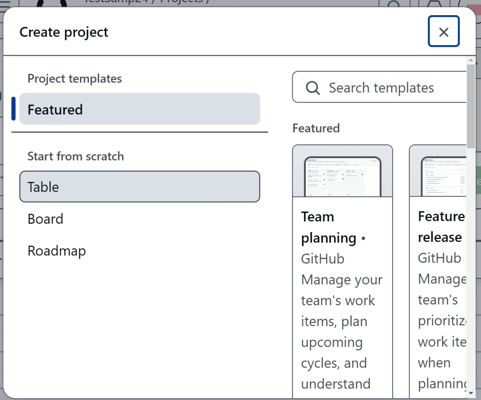Click the magnifier icon in template search

tap(313, 88)
